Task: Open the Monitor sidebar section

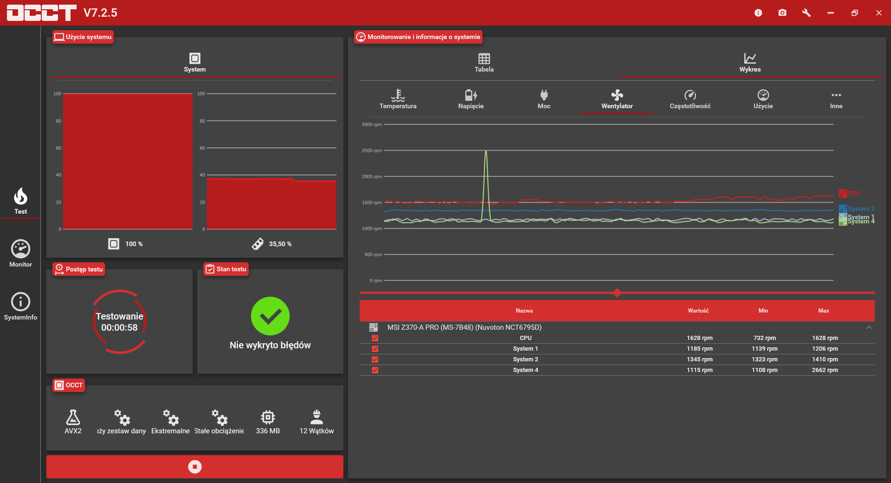Action: (x=20, y=254)
